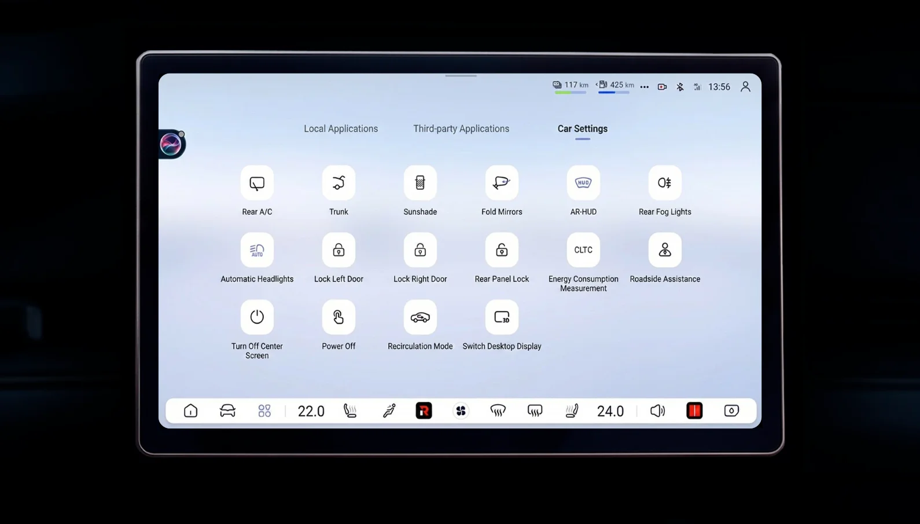Viewport: 920px width, 524px height.
Task: Switch to Third-party Applications tab
Action: pos(461,129)
